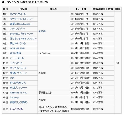
Task: Open the Addicted To You link
Action: pos(19,93)
